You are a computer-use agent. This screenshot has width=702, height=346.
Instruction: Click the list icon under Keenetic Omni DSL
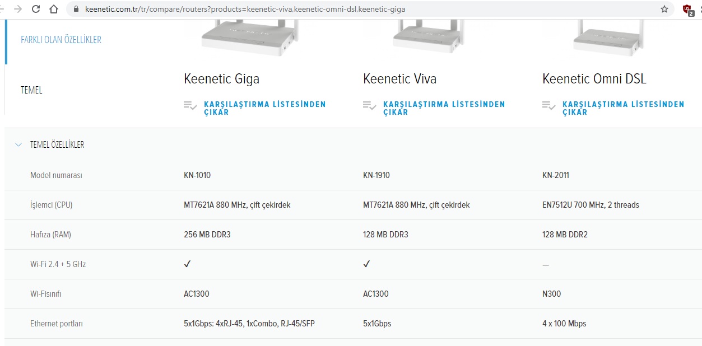click(x=549, y=105)
